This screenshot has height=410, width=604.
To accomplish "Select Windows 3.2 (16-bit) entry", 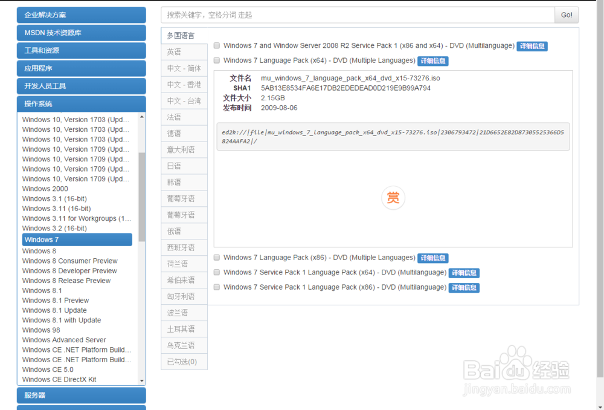I will [x=55, y=229].
